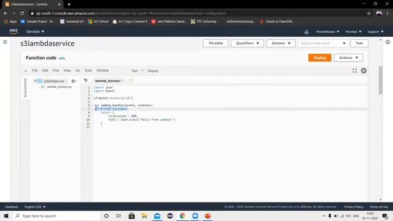
Task: Open PowerPoint from taskbar
Action: [208, 215]
